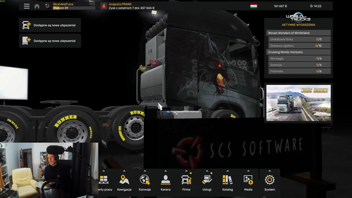Select the Hungary flag icon
Viewport: 352px width, 198px height.
click(x=254, y=6)
